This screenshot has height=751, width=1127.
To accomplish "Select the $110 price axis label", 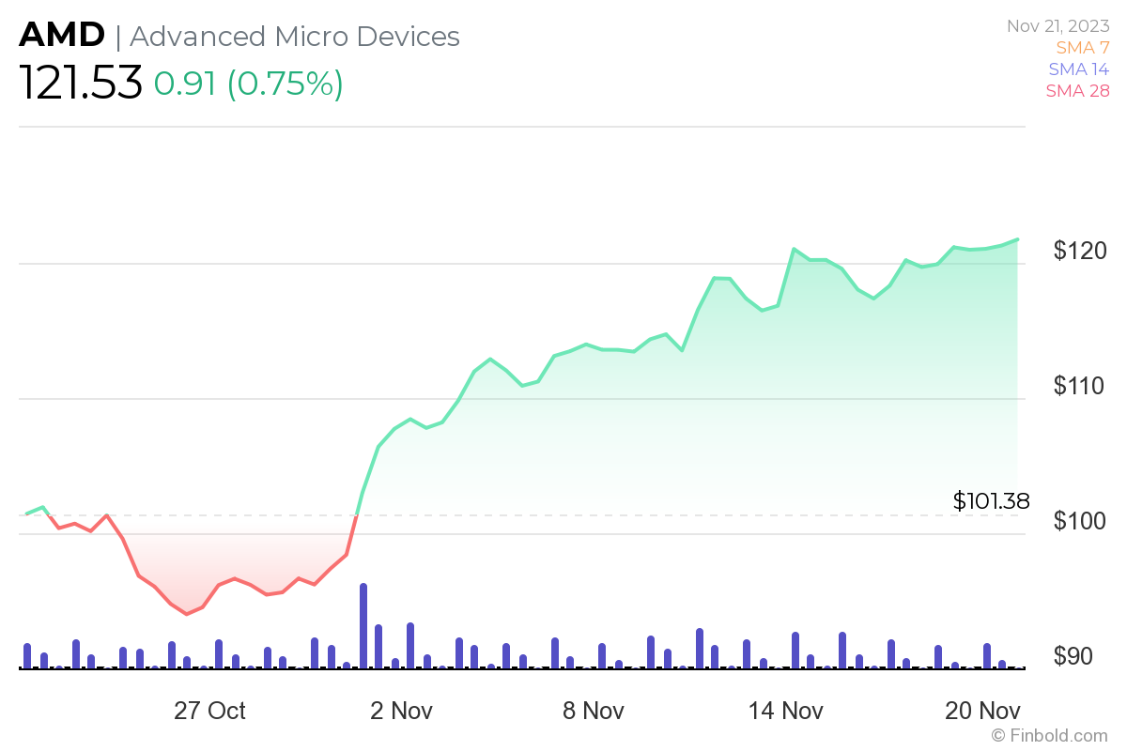I will click(1081, 386).
